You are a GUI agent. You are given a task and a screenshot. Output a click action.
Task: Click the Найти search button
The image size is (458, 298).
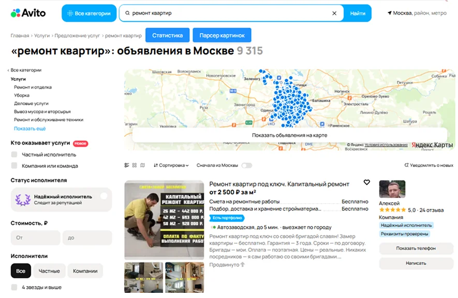tap(358, 13)
